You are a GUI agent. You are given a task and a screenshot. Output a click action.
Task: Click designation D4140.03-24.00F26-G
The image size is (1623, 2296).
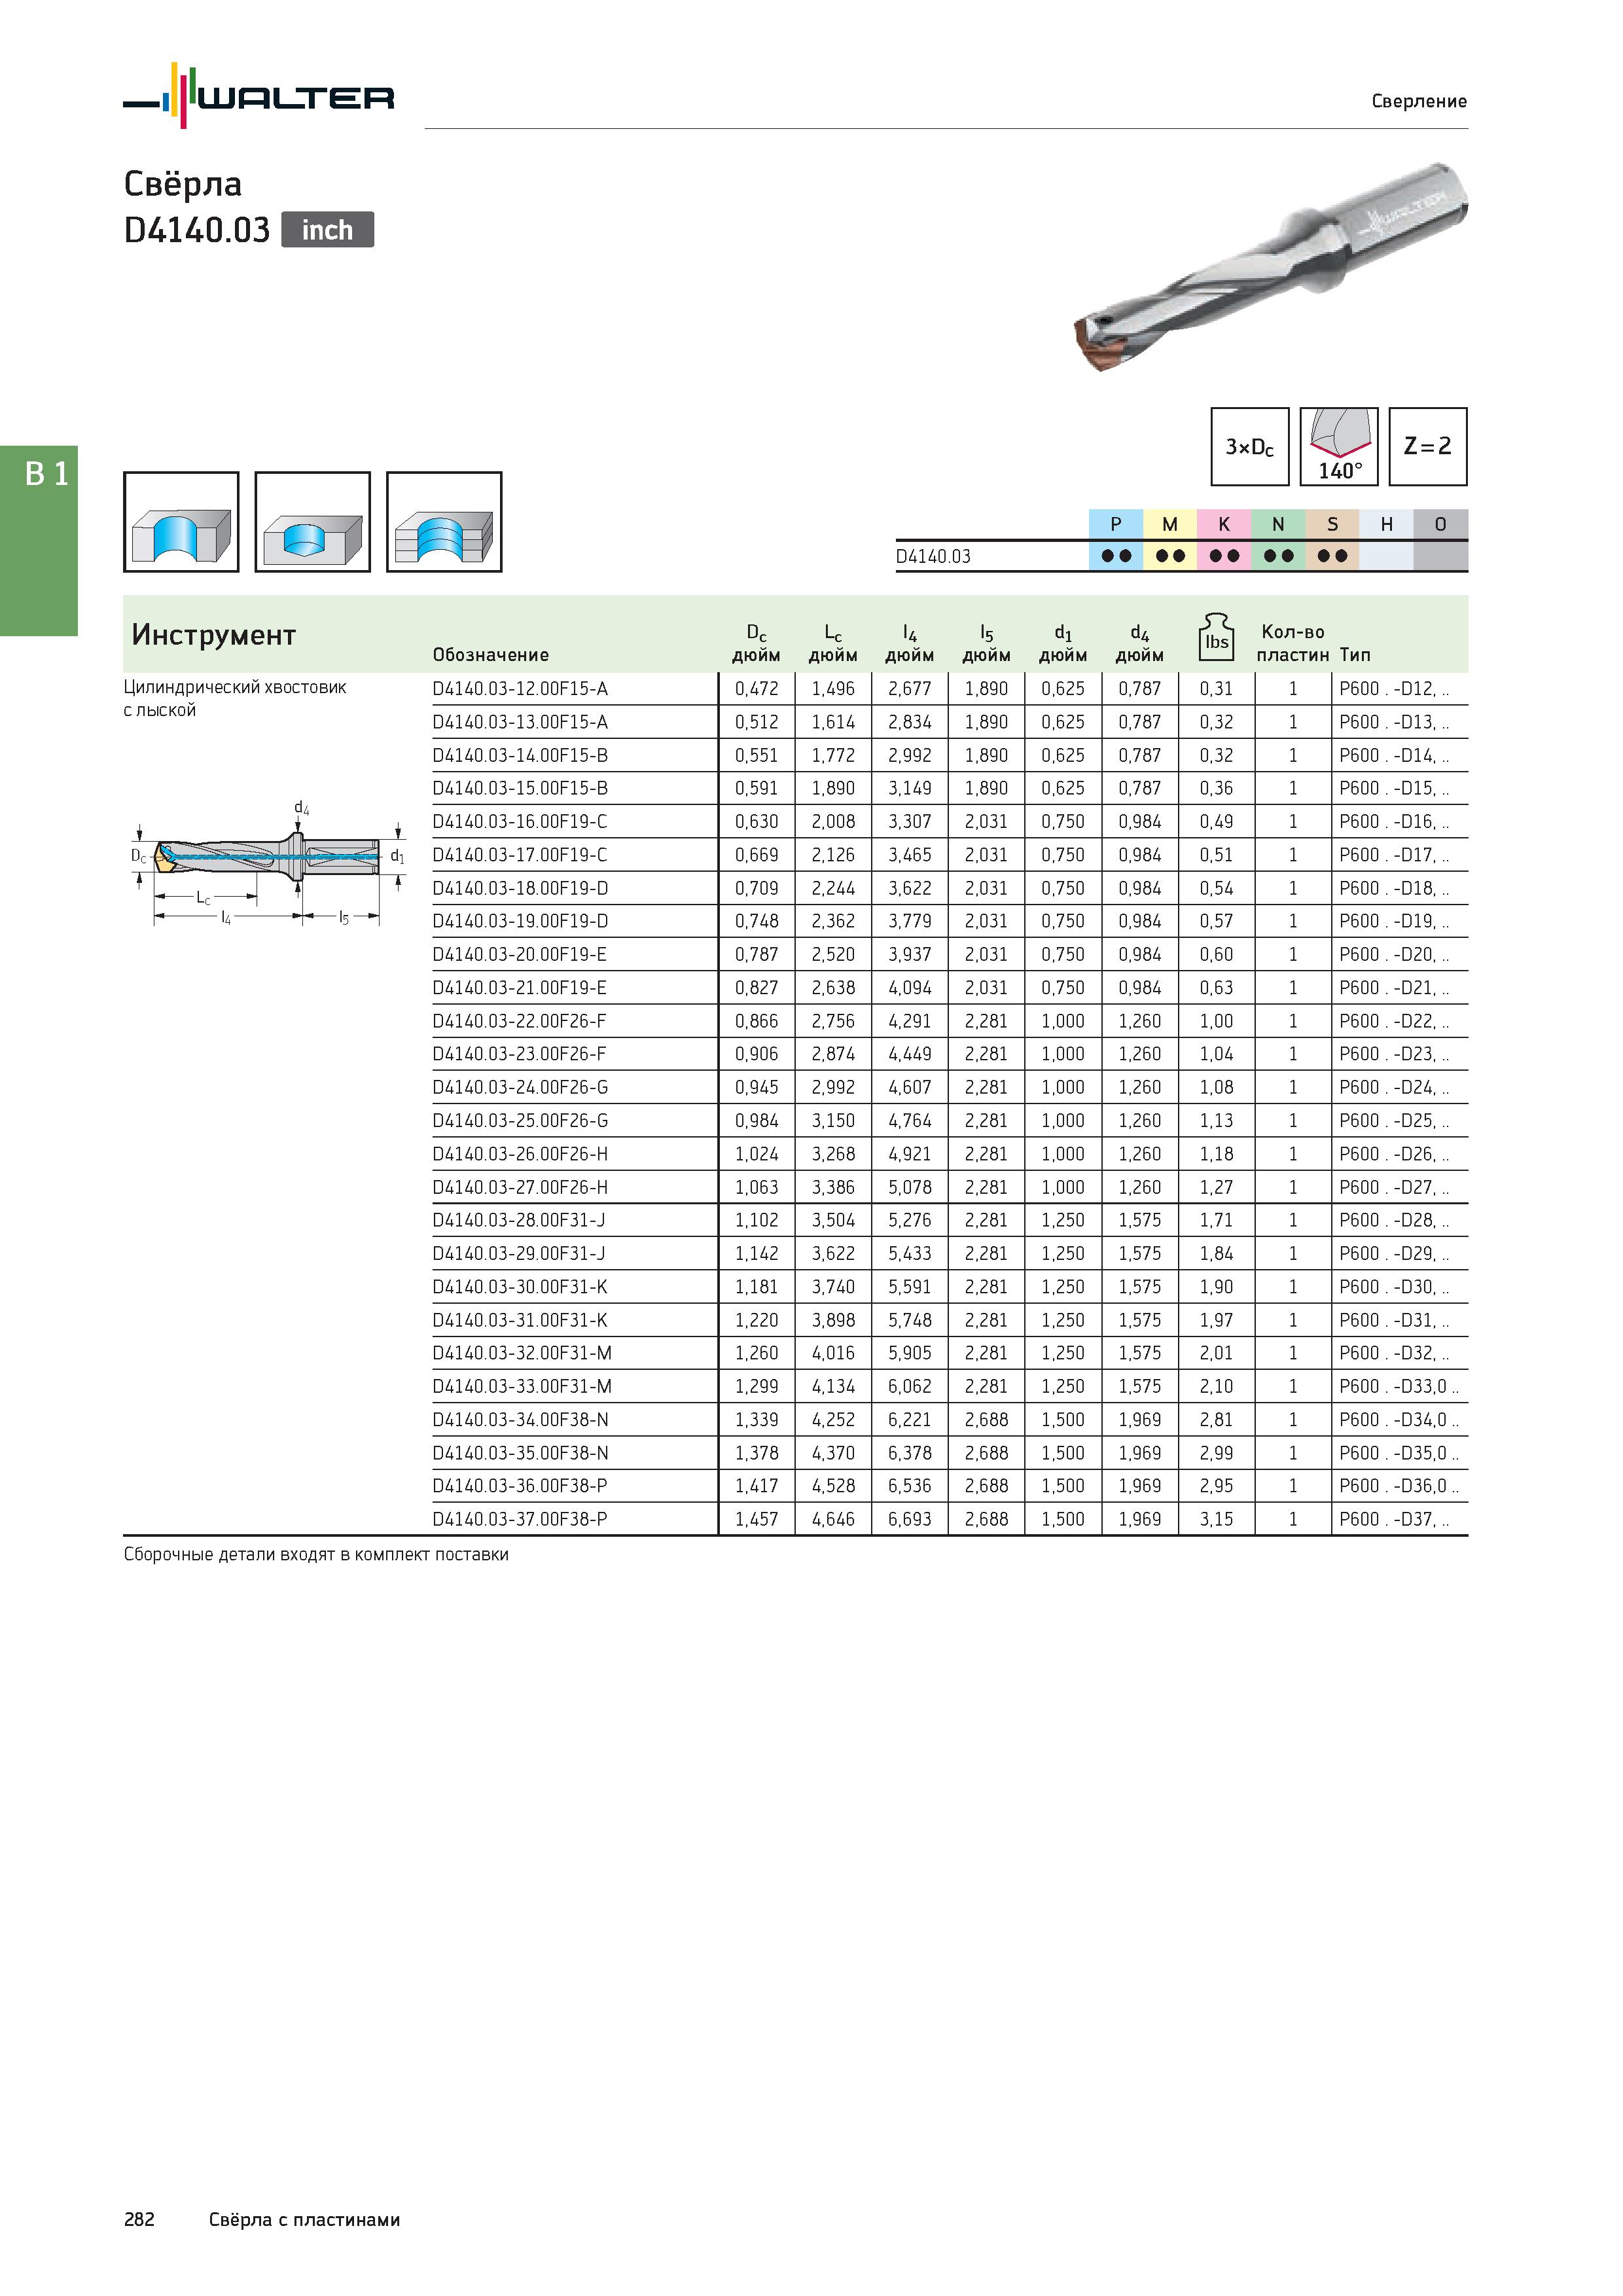pyautogui.click(x=520, y=1087)
